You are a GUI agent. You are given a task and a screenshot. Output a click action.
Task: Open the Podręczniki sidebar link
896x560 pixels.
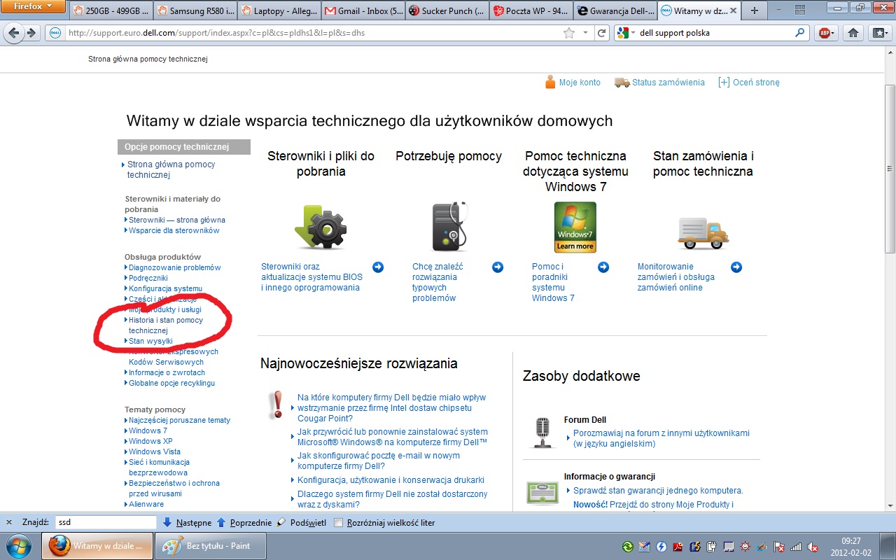[148, 278]
